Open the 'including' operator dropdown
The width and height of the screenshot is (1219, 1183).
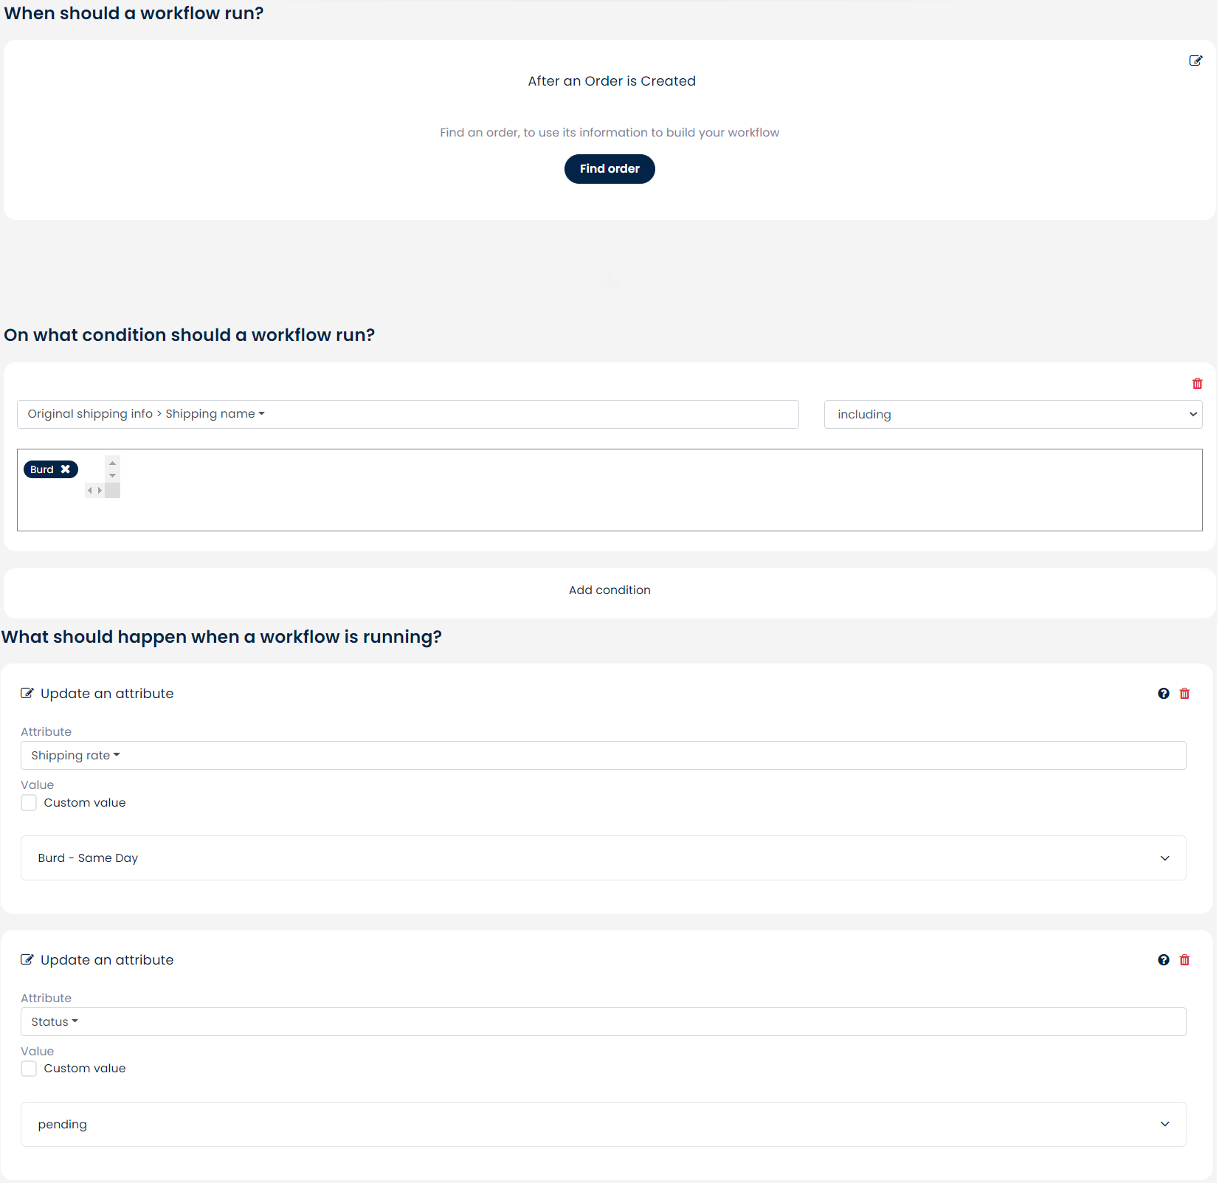click(x=1013, y=414)
